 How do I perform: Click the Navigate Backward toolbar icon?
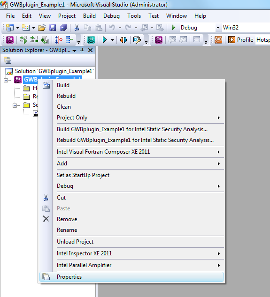(x=145, y=28)
